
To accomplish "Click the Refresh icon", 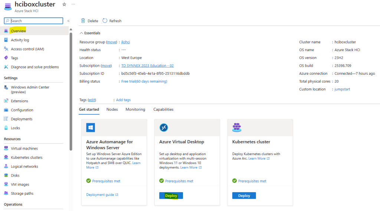I will (105, 20).
